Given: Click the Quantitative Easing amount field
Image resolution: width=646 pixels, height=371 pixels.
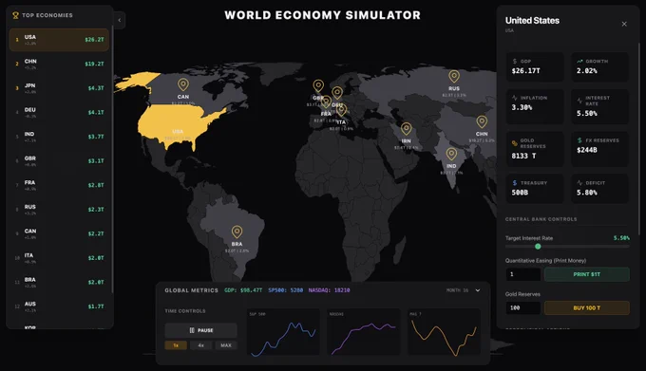Looking at the screenshot, I should (522, 274).
